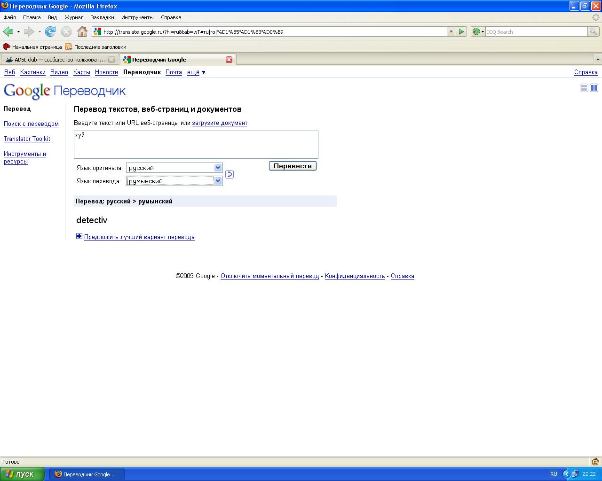Screen dimensions: 602x481
Task: Click the taskbar clock 22:22
Action: (589, 474)
